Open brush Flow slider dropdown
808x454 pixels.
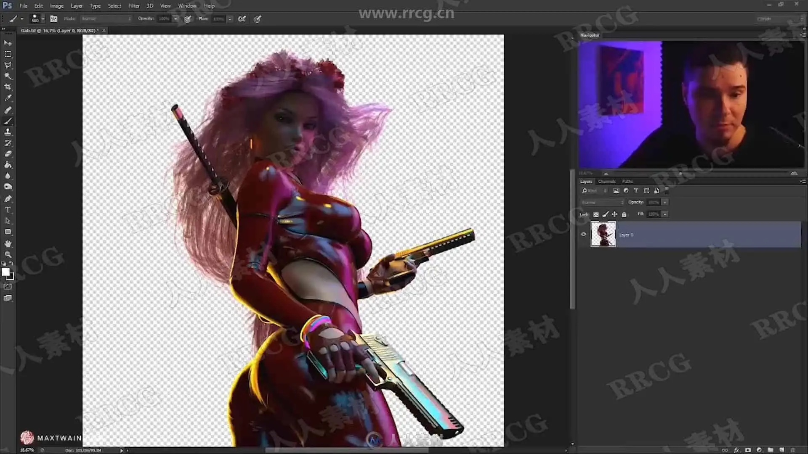tap(230, 18)
